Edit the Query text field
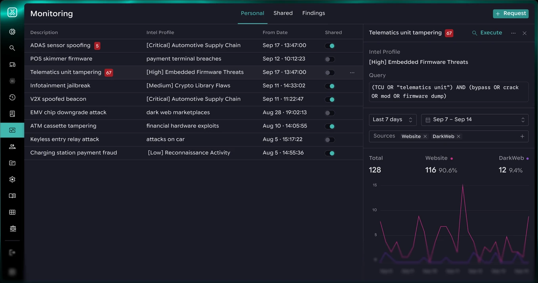Image resolution: width=538 pixels, height=283 pixels. 448,92
